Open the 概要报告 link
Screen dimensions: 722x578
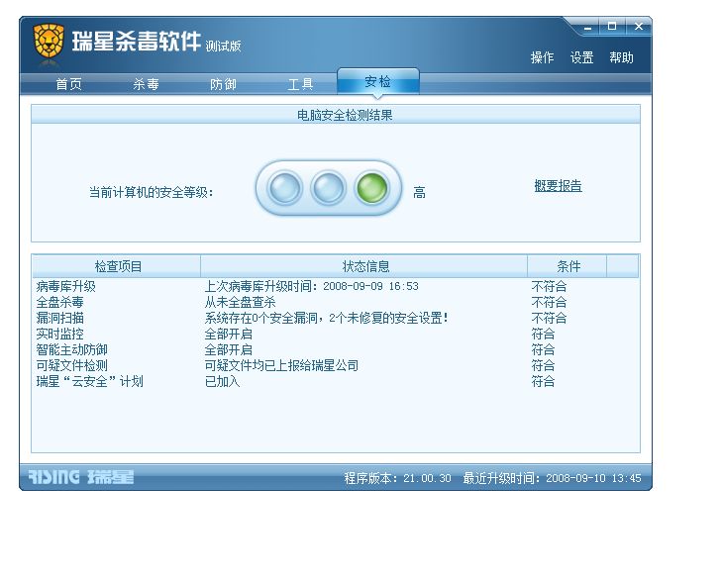coord(558,186)
